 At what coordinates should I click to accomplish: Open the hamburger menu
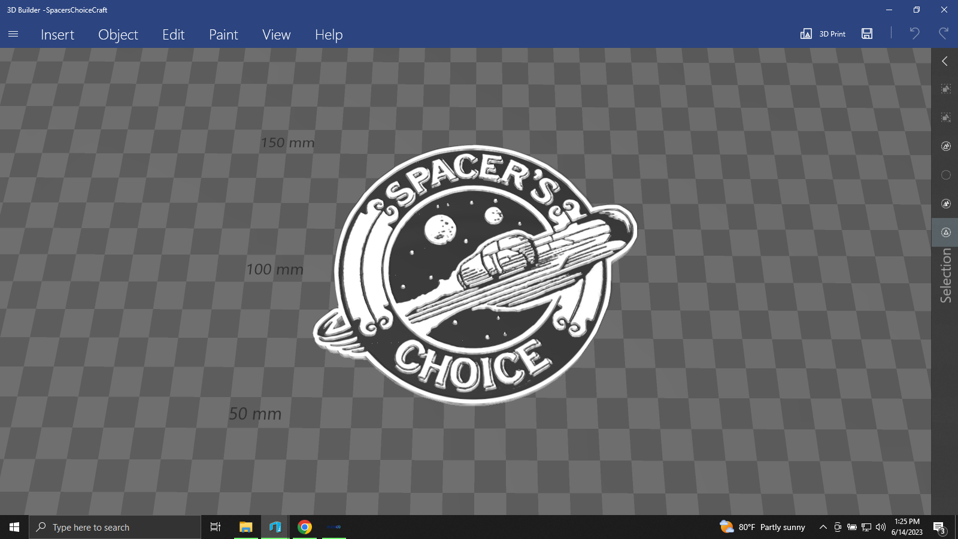coord(13,34)
